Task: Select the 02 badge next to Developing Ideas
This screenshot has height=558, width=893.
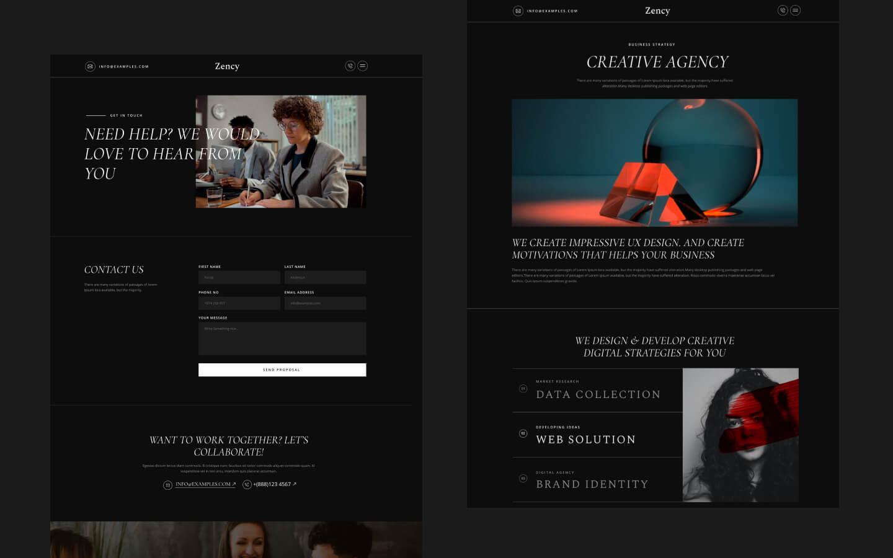Action: pyautogui.click(x=523, y=433)
